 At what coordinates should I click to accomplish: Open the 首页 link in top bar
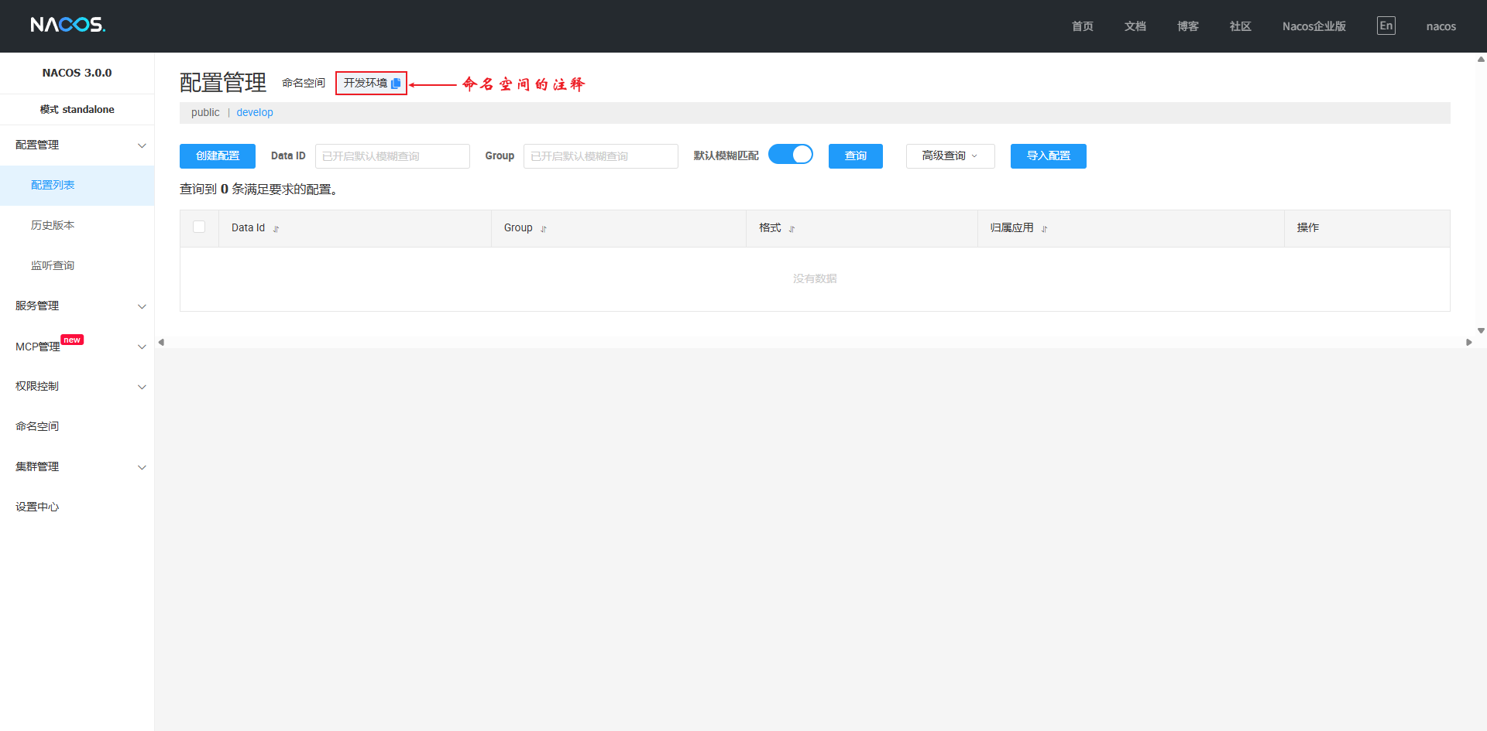click(1083, 26)
